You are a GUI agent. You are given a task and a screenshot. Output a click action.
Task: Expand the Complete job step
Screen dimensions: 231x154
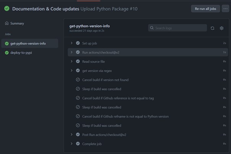[x=71, y=144]
